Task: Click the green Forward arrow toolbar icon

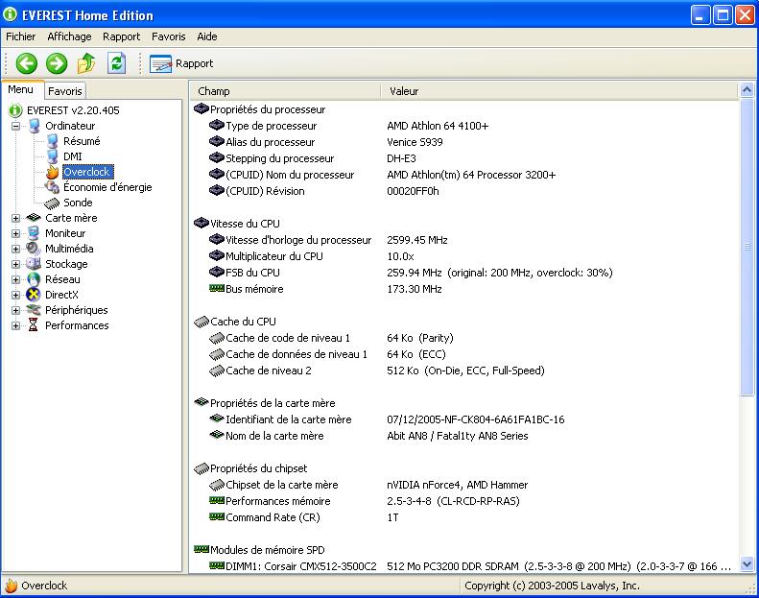Action: coord(57,63)
